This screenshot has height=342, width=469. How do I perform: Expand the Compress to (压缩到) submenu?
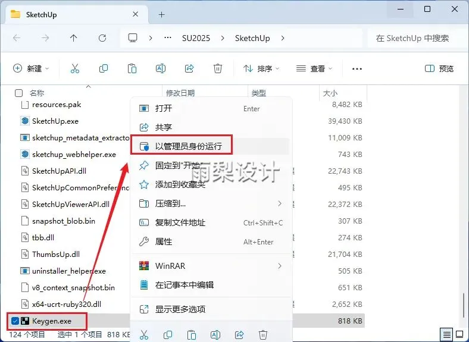[x=280, y=203]
